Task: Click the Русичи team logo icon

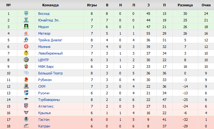Action: tap(26, 93)
